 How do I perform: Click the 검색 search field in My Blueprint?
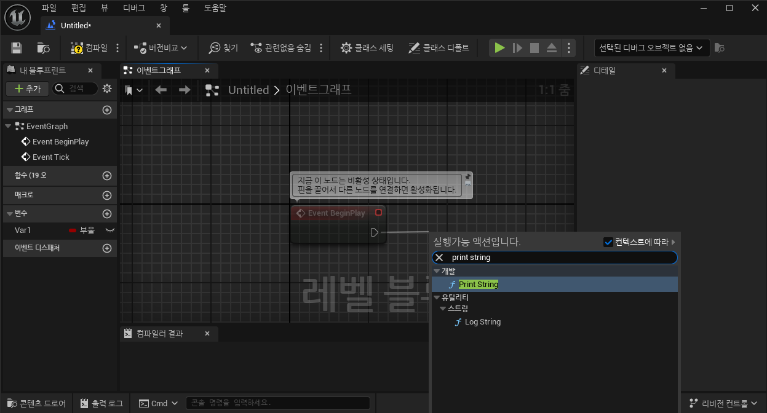pyautogui.click(x=75, y=88)
